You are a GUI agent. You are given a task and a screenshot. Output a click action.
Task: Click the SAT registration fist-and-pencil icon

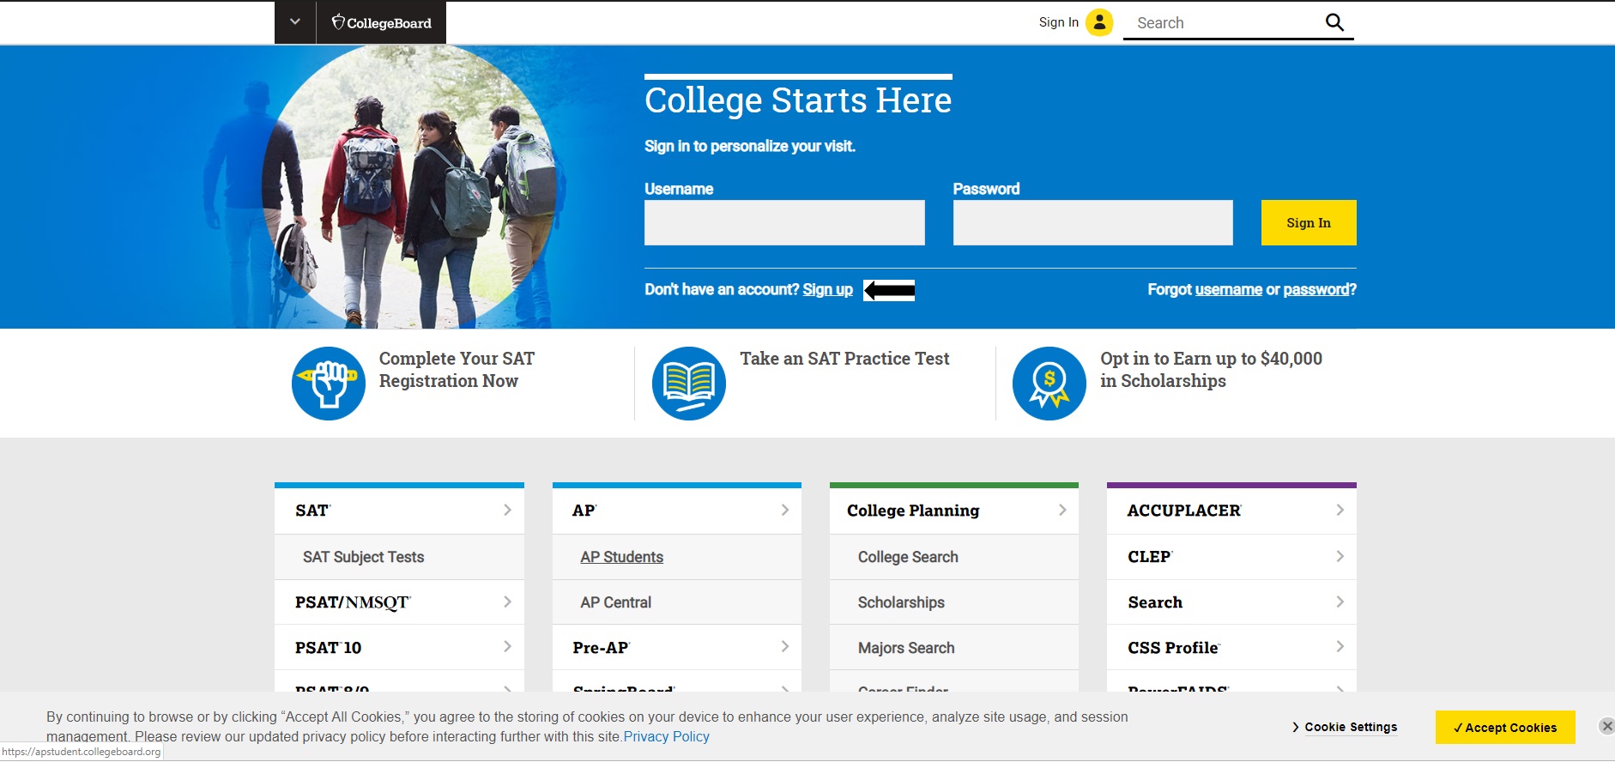coord(329,384)
